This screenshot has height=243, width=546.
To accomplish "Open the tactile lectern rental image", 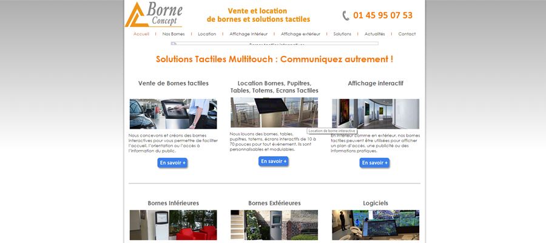I will (x=274, y=112).
